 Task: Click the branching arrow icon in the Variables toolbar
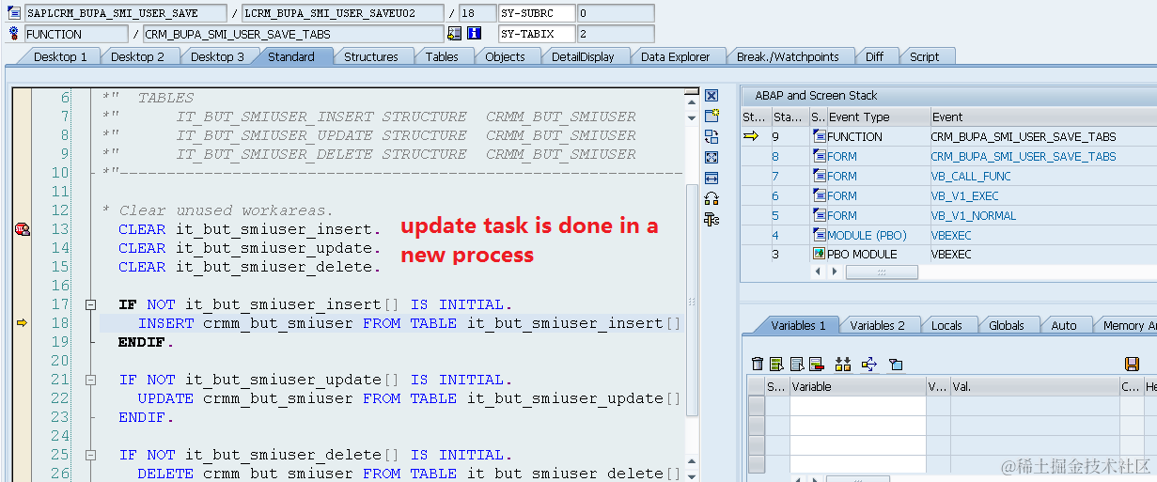(869, 364)
